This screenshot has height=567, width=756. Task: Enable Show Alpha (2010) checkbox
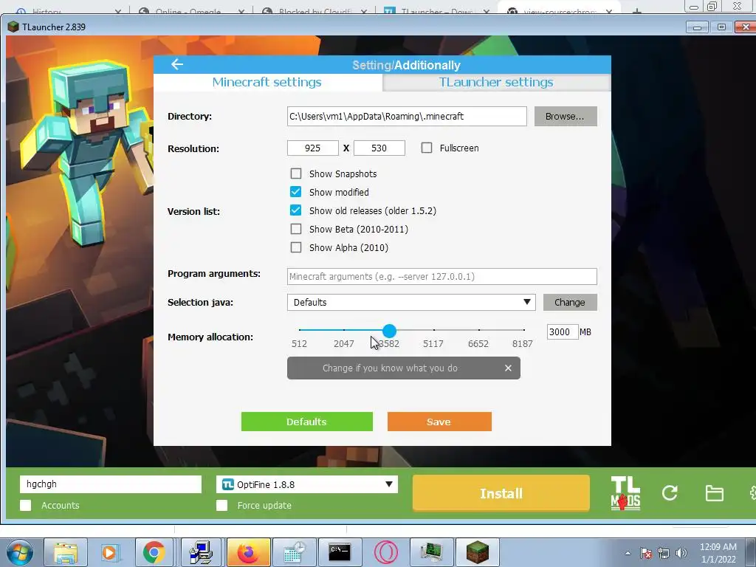(296, 247)
